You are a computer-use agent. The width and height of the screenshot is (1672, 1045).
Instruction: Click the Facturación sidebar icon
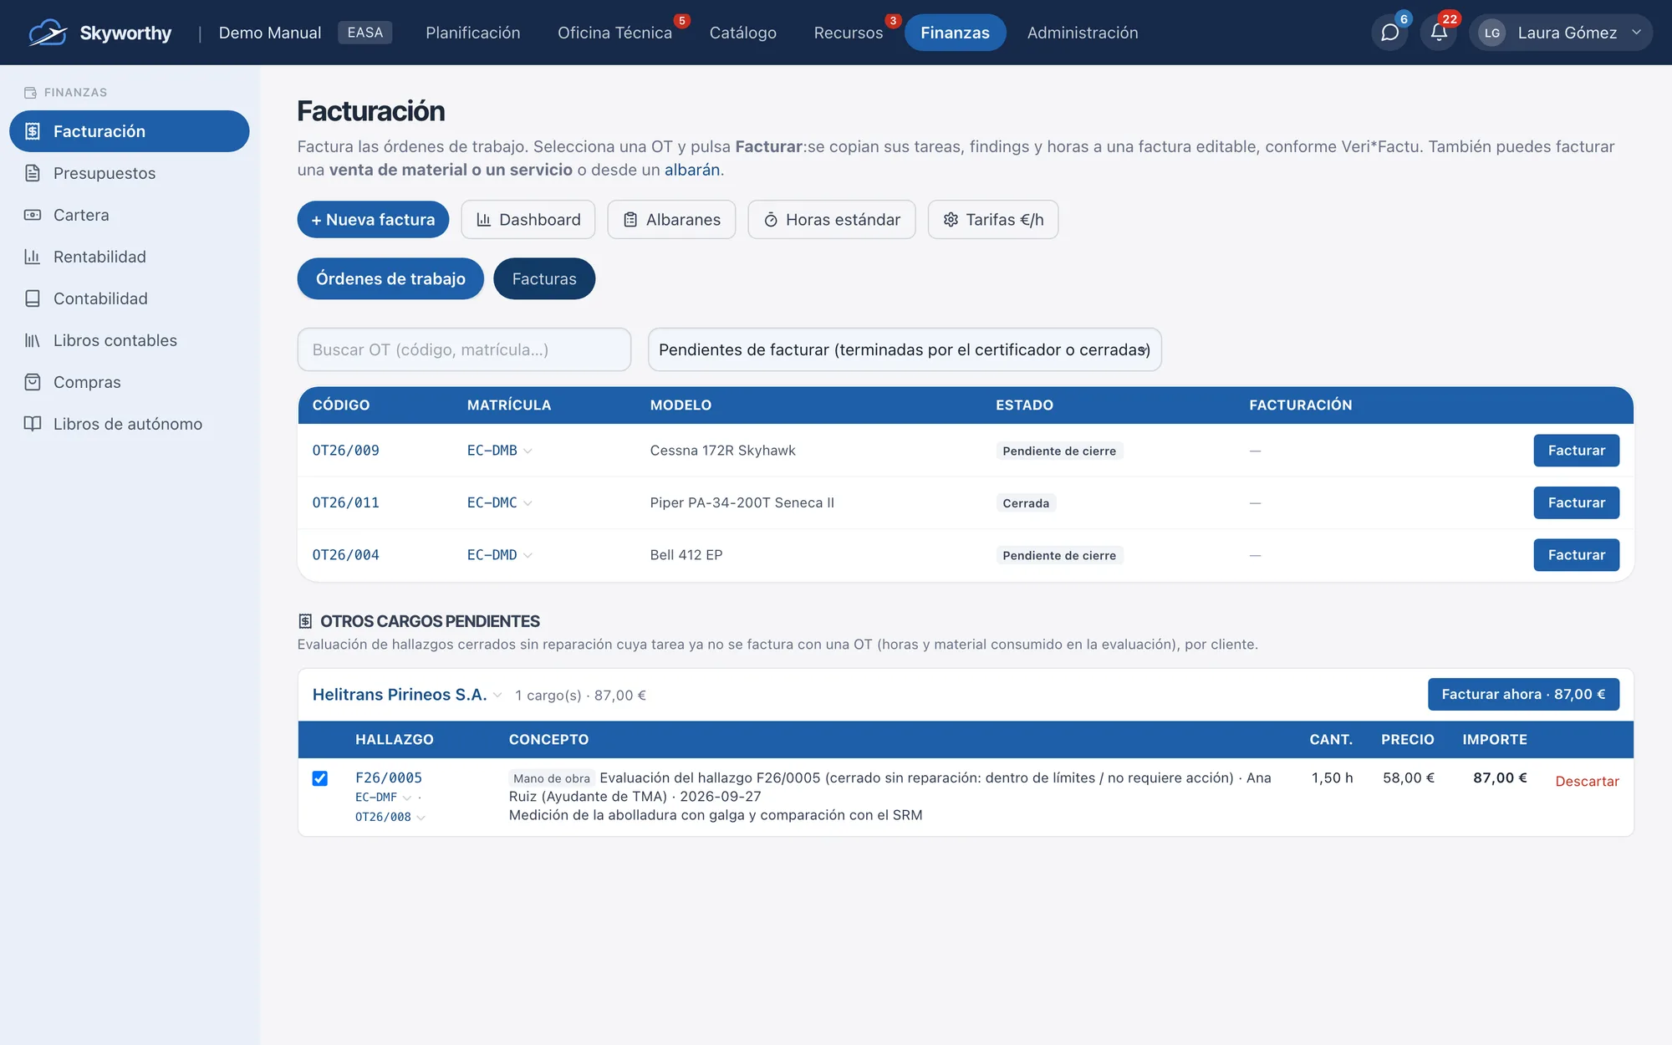[33, 131]
